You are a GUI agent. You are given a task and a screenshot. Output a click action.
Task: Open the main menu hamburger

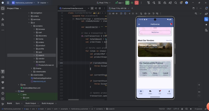pos(8,3)
